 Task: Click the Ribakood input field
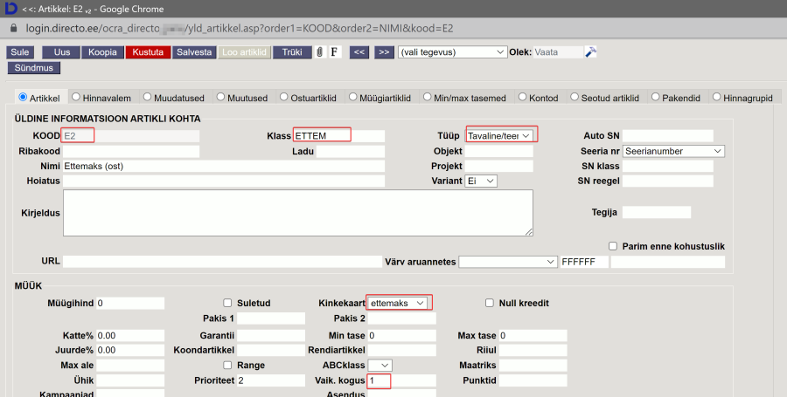tap(131, 151)
